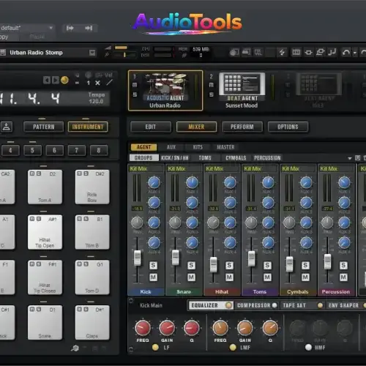The height and width of the screenshot is (366, 366).
Task: Open the mixer view dropdown arrow
Action: tap(350, 158)
